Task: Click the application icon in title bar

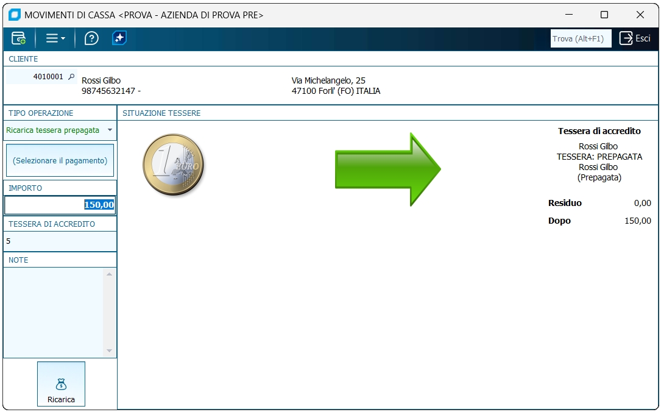Action: tap(15, 15)
